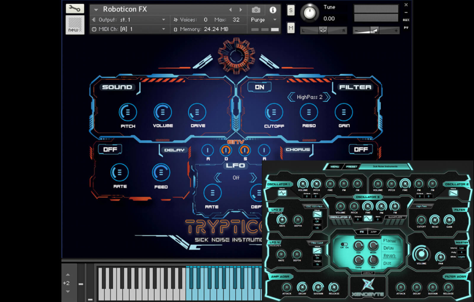Go to previous instrument arrow
Screen dimensions: 474x302
230,10
